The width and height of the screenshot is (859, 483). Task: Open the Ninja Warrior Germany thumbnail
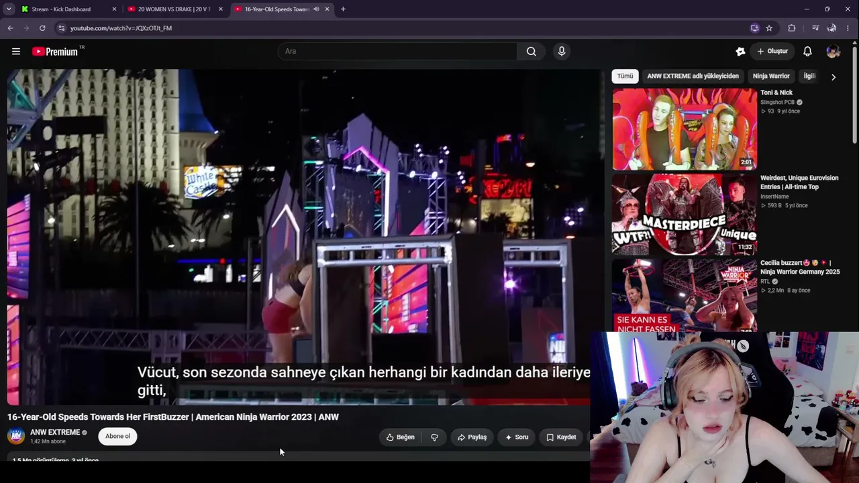pos(685,296)
